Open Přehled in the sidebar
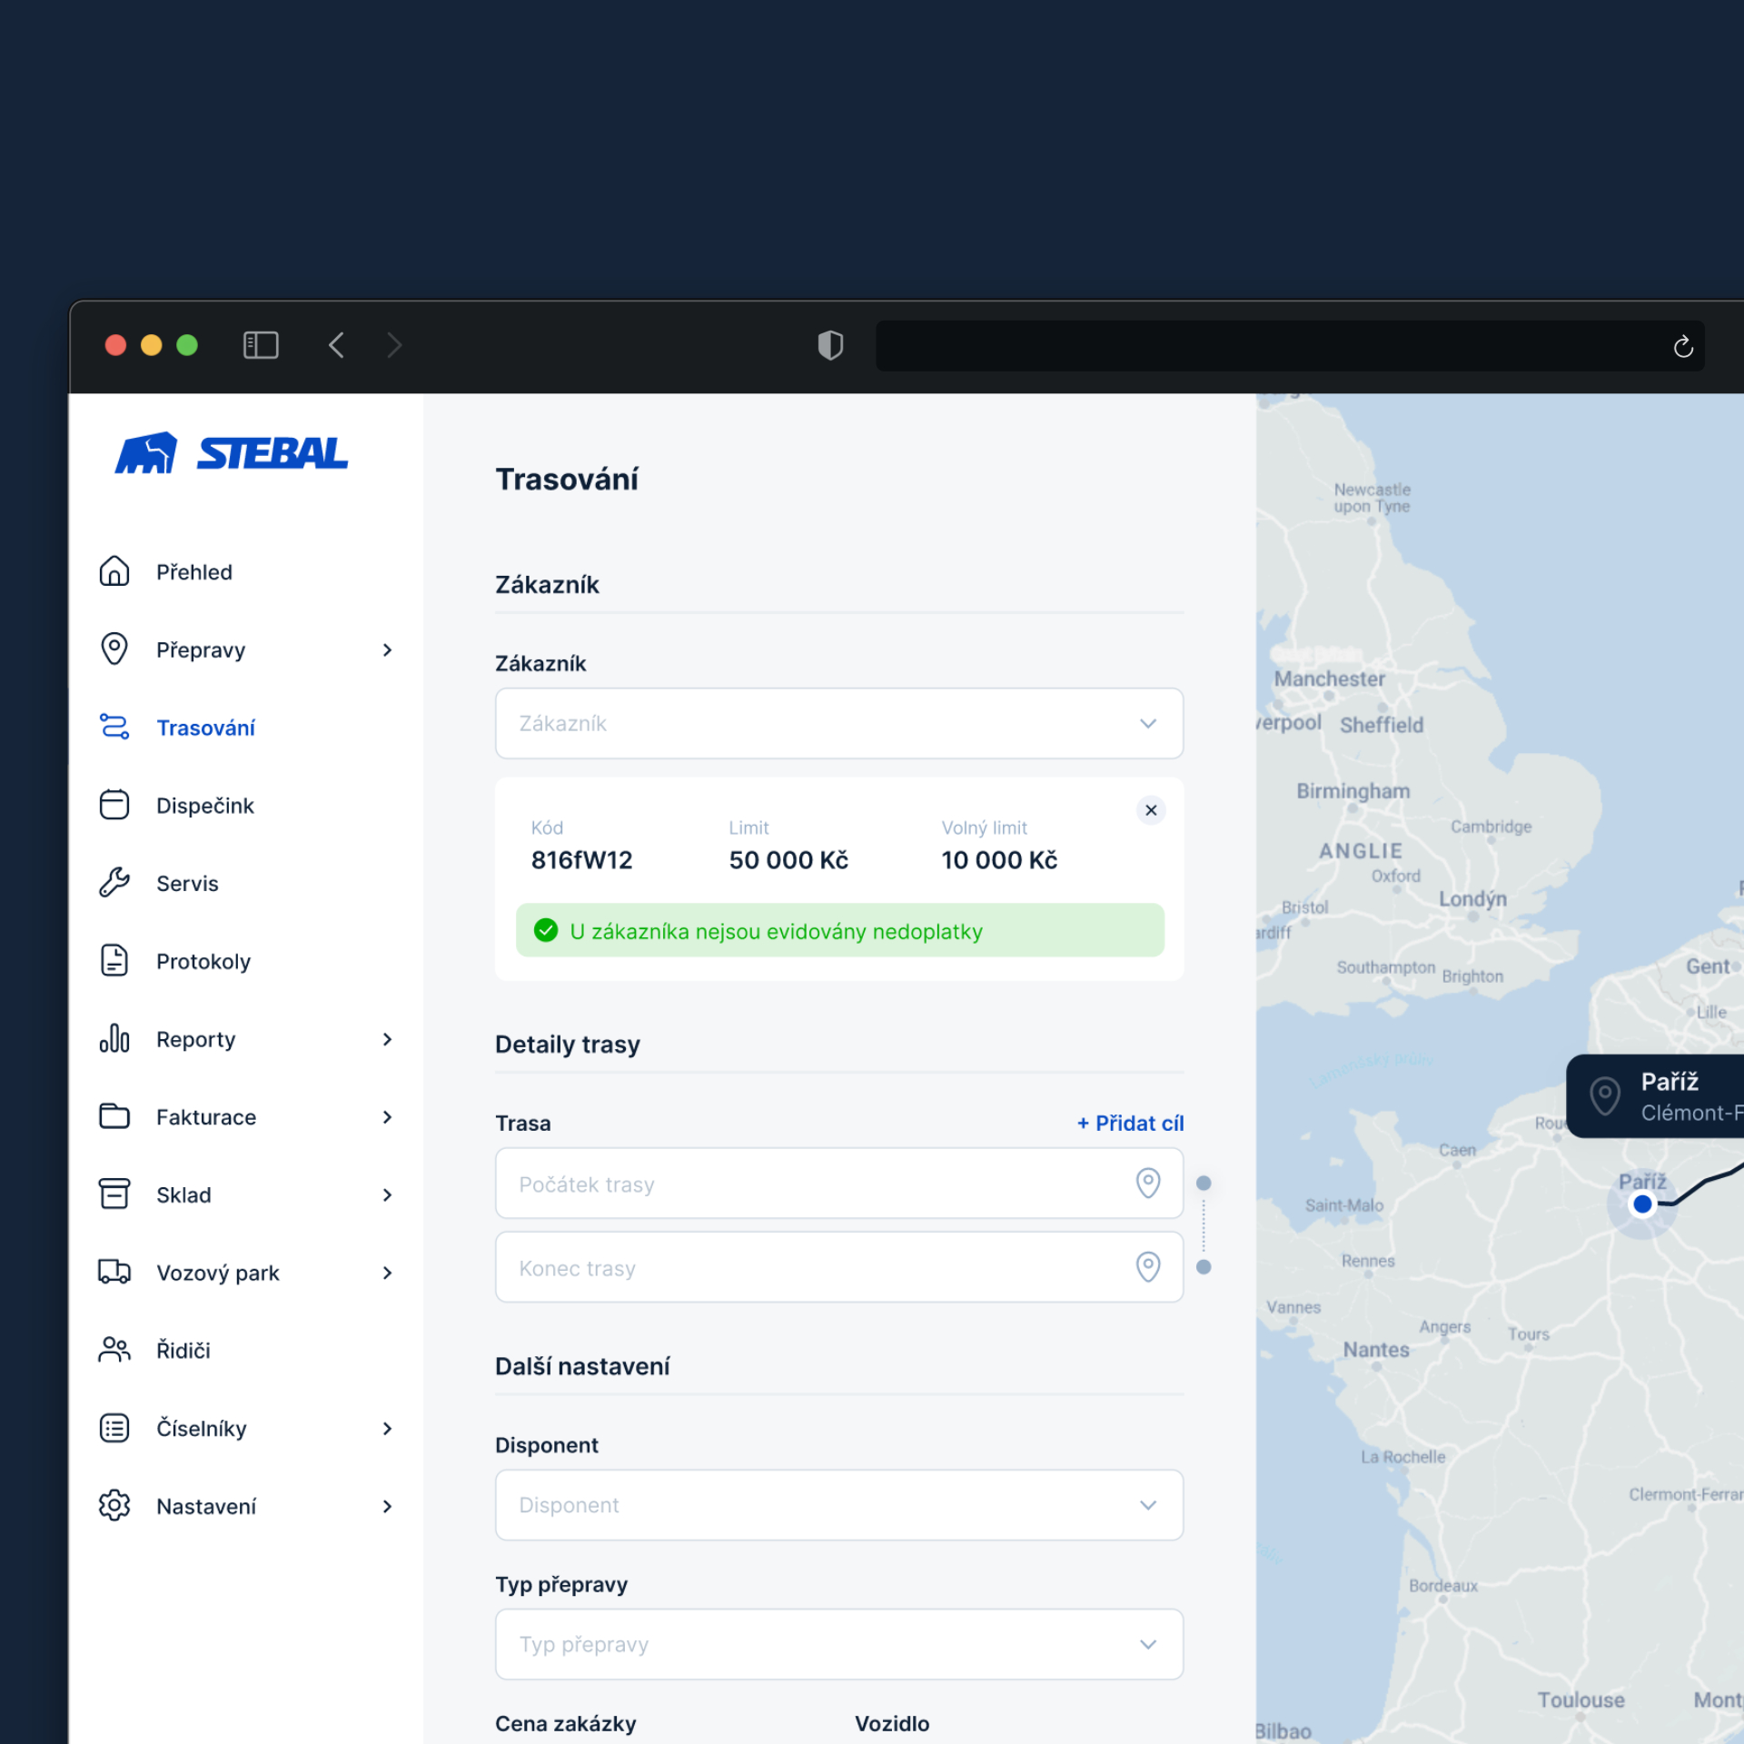1744x1744 pixels. click(x=193, y=572)
